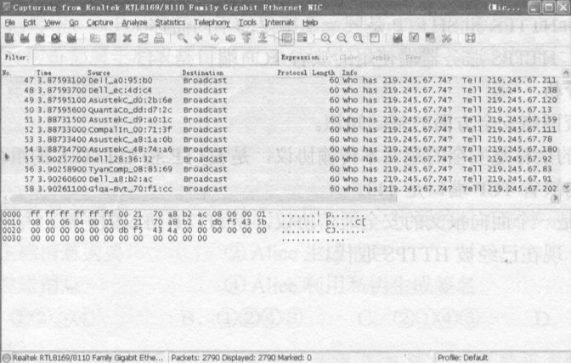Toggle packet list colorize button

tap(286, 38)
